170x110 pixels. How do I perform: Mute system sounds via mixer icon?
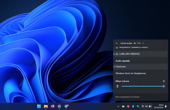tap(118, 86)
